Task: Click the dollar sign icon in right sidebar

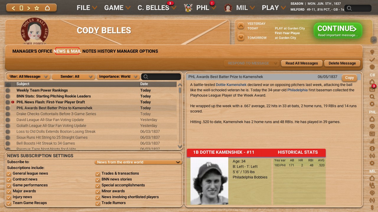Action: tap(372, 208)
